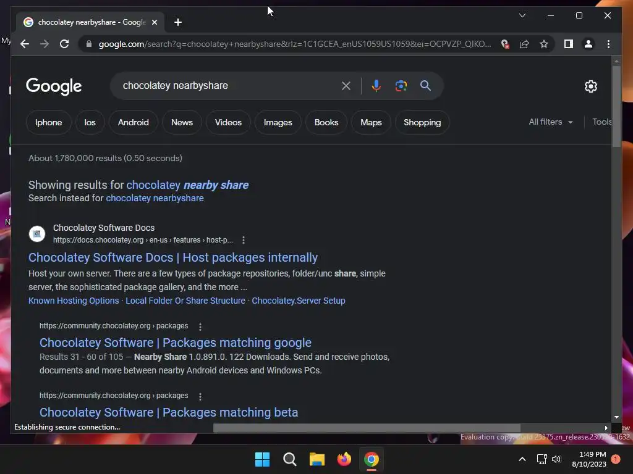Open Google Lens image search icon
The image size is (633, 474).
(401, 86)
